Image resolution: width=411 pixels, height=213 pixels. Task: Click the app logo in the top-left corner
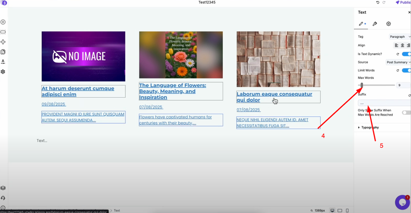(4, 3)
